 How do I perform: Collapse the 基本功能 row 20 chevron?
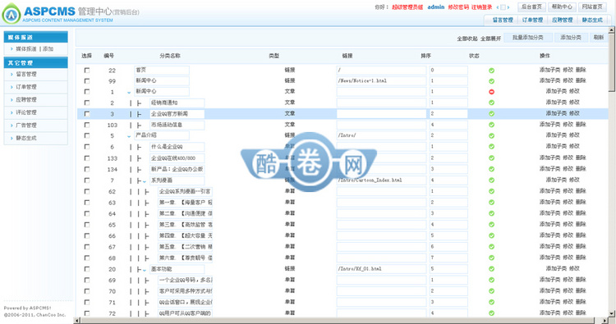pos(145,270)
